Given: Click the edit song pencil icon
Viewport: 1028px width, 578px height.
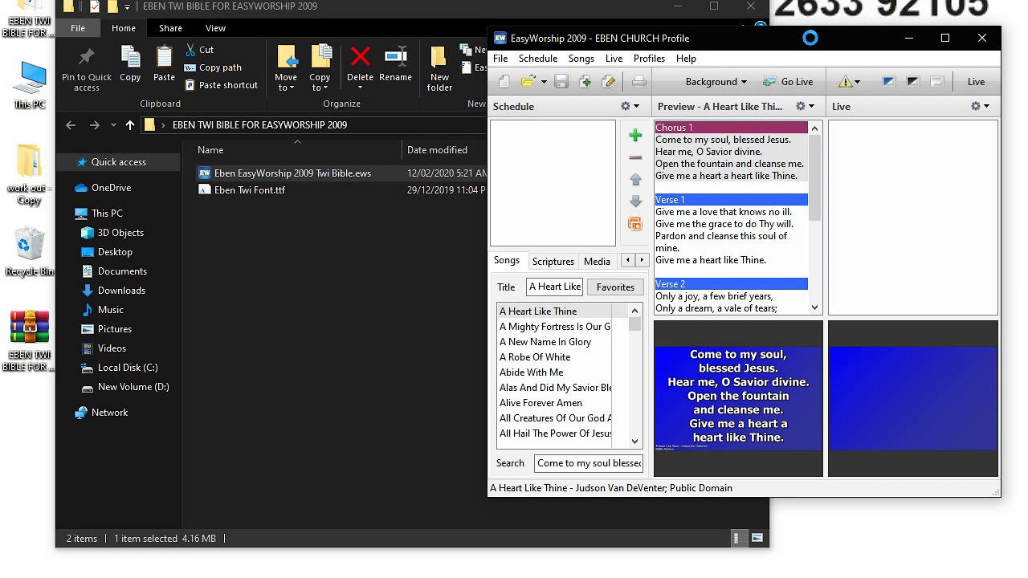Looking at the screenshot, I should (608, 82).
